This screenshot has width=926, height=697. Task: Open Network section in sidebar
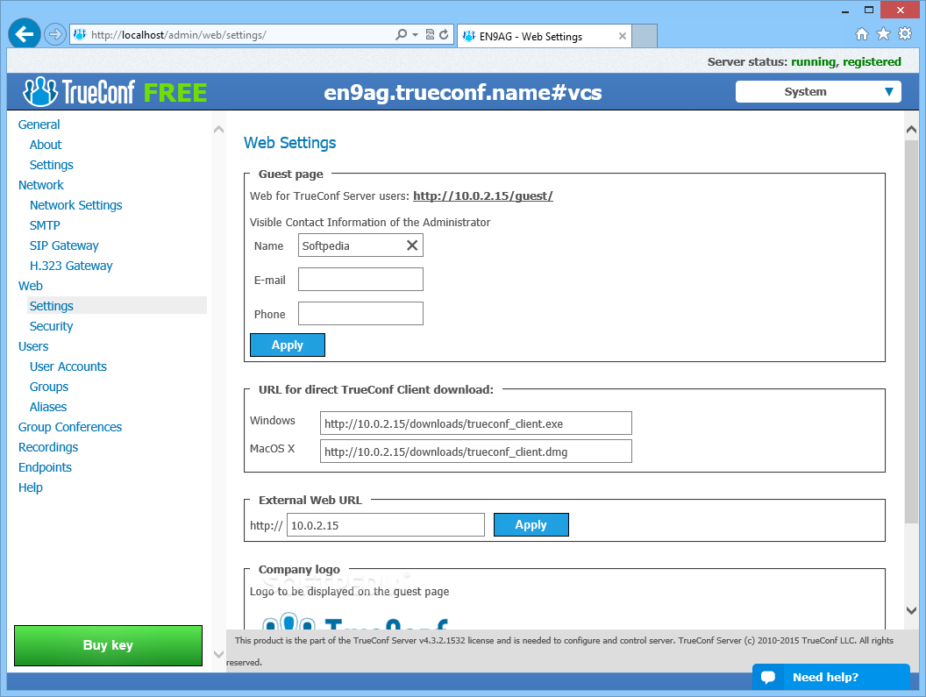tap(40, 185)
